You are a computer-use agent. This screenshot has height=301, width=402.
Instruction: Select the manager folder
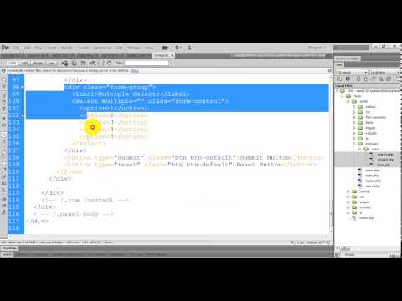[x=372, y=144]
